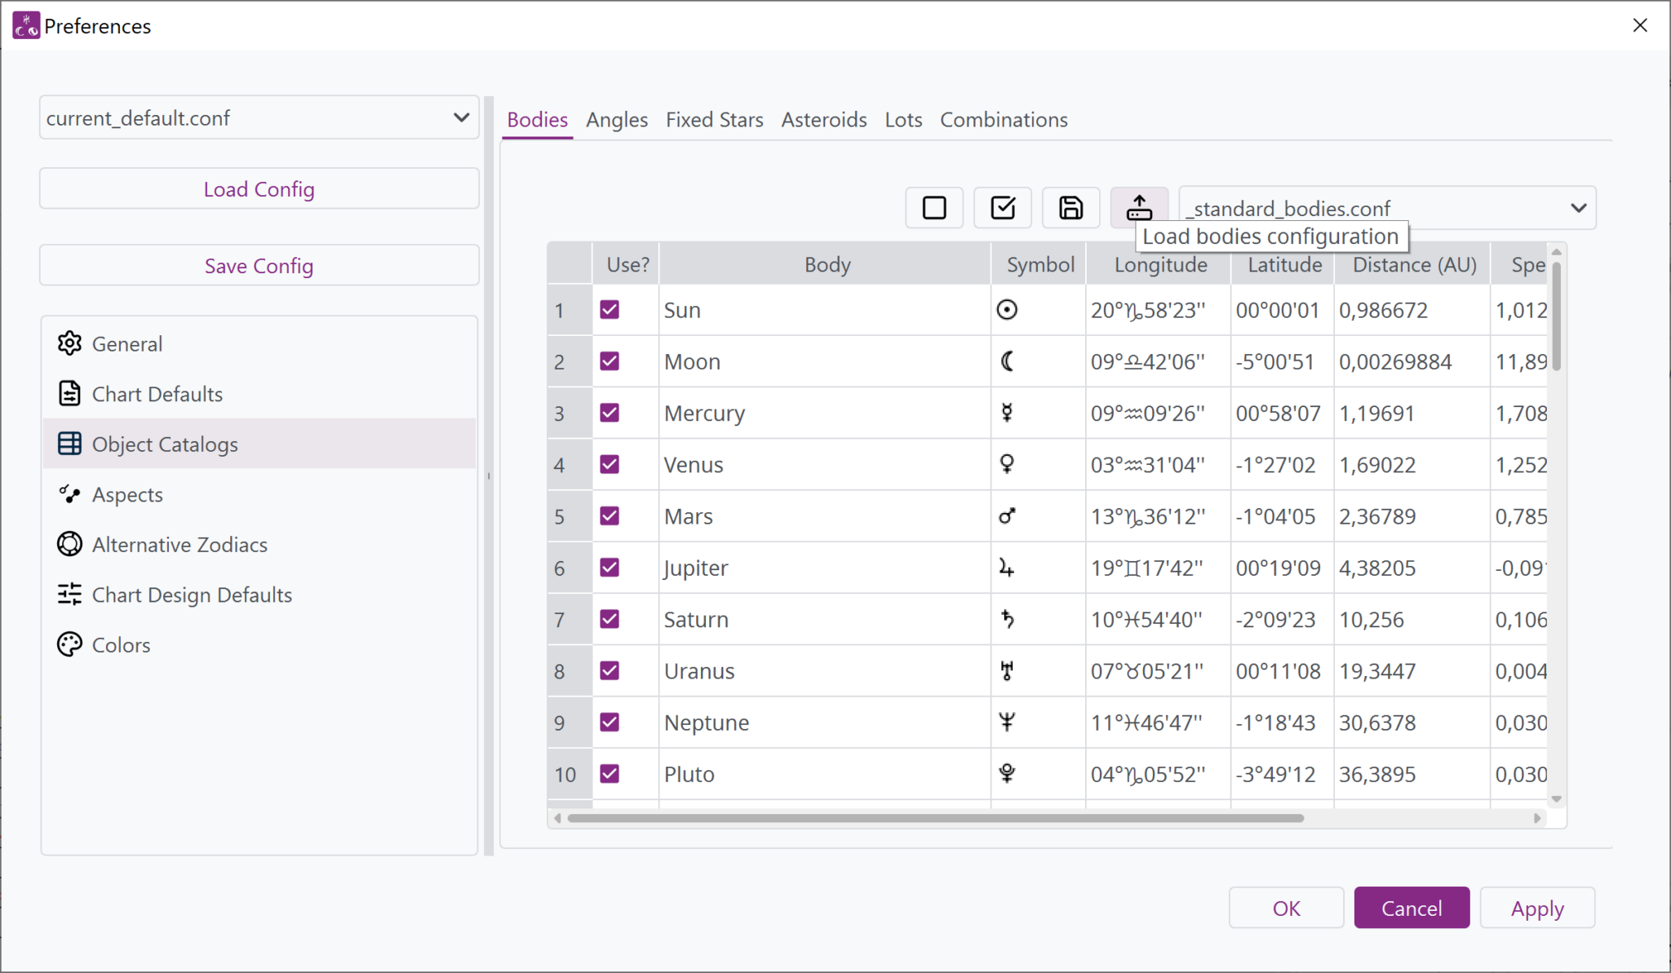Open the General settings gear icon
This screenshot has width=1671, height=973.
[x=70, y=343]
